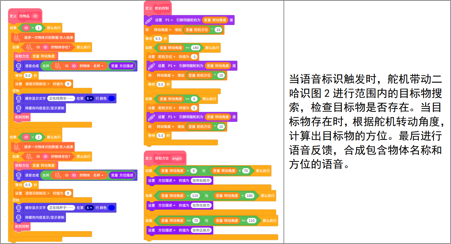Pick the color swatch in 正在找雨伞 display block
Viewport: 451px width, 244px height.
pyautogui.click(x=111, y=98)
